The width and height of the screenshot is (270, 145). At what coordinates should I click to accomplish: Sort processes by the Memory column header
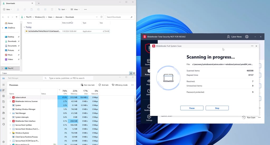pos(73,92)
